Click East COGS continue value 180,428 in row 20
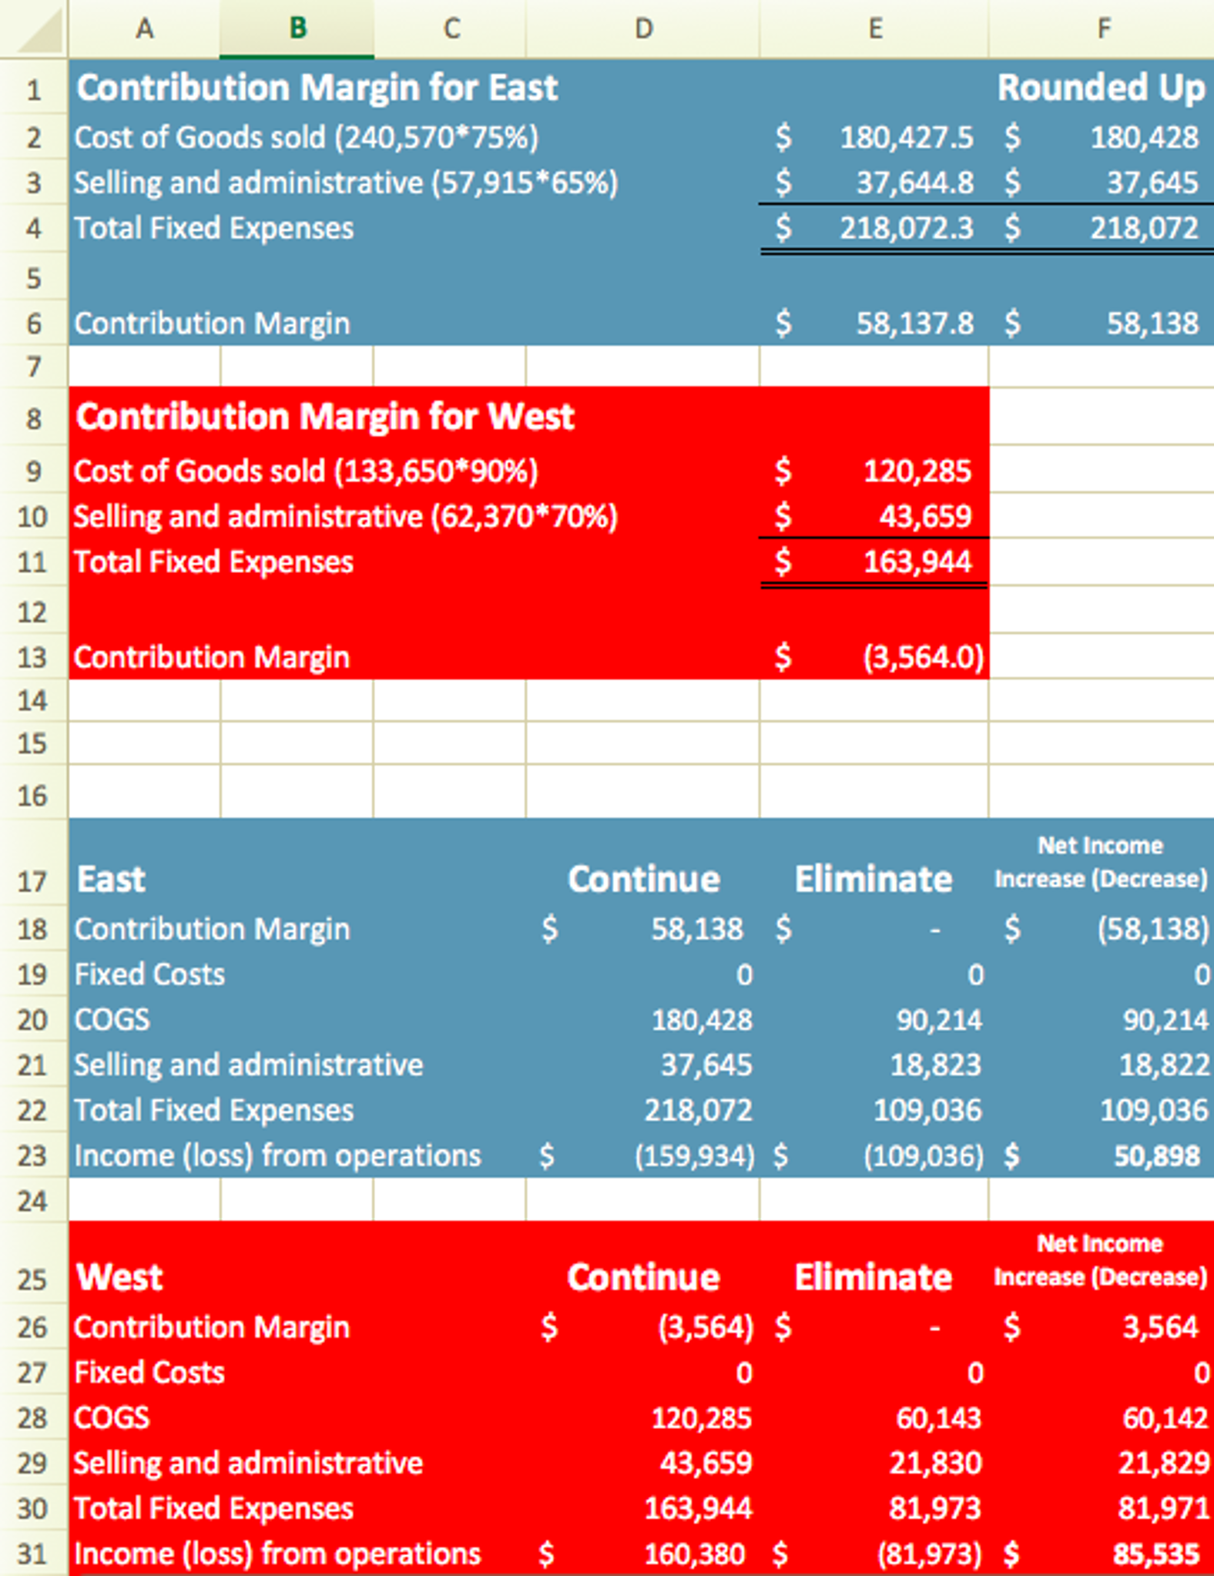1214x1576 pixels. tap(702, 1020)
